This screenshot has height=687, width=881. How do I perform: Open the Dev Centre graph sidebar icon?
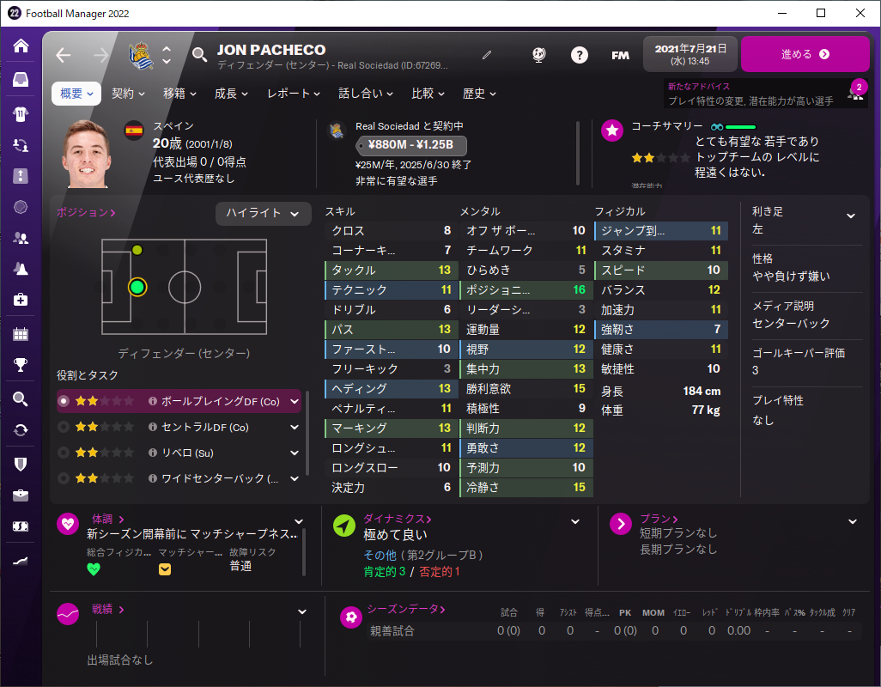(x=21, y=561)
